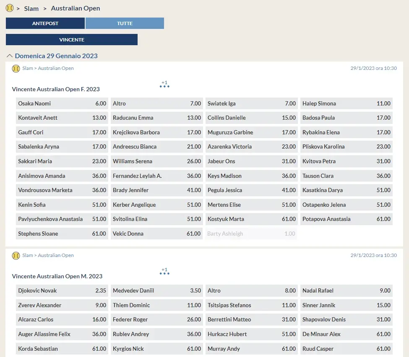Pick Osaka Naomi at 6.00
The image size is (409, 357).
click(x=62, y=103)
